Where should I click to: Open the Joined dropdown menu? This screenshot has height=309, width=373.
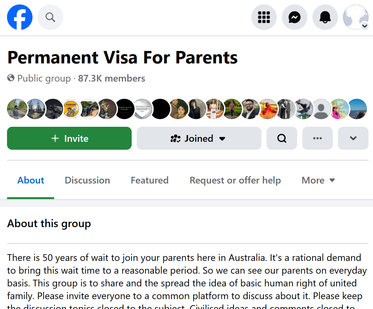point(199,138)
